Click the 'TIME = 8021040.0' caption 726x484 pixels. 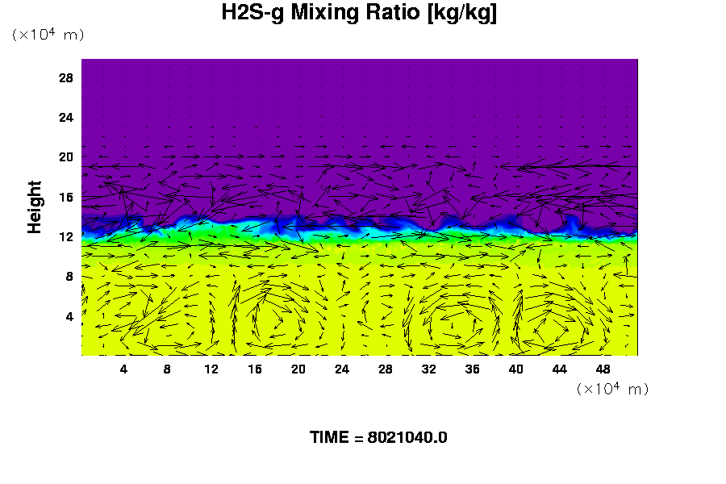(378, 437)
